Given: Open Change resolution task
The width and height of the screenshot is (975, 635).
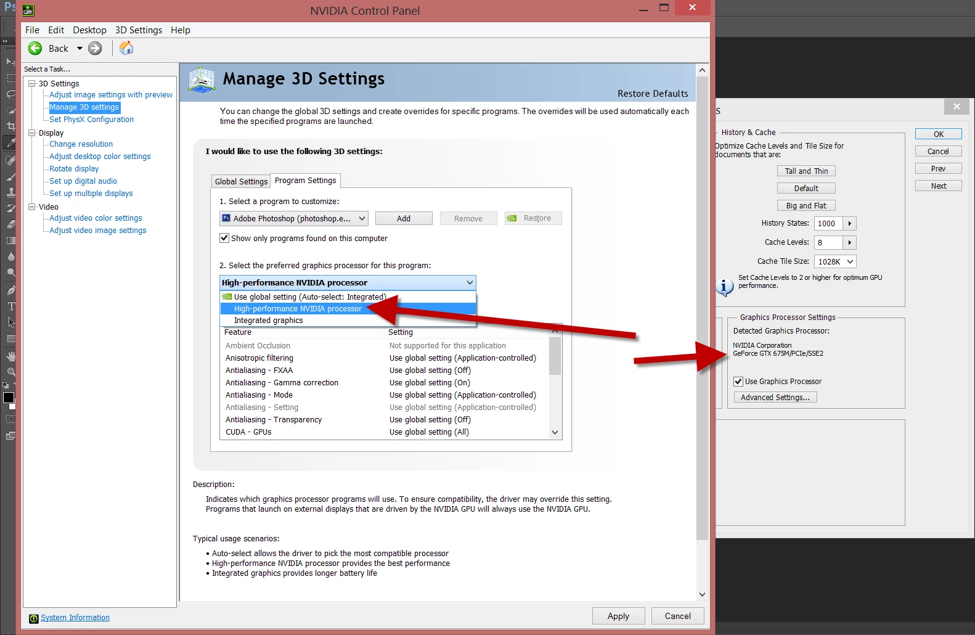Looking at the screenshot, I should [81, 144].
